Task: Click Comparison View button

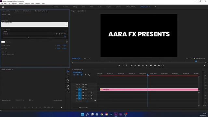Action: [x=162, y=65]
